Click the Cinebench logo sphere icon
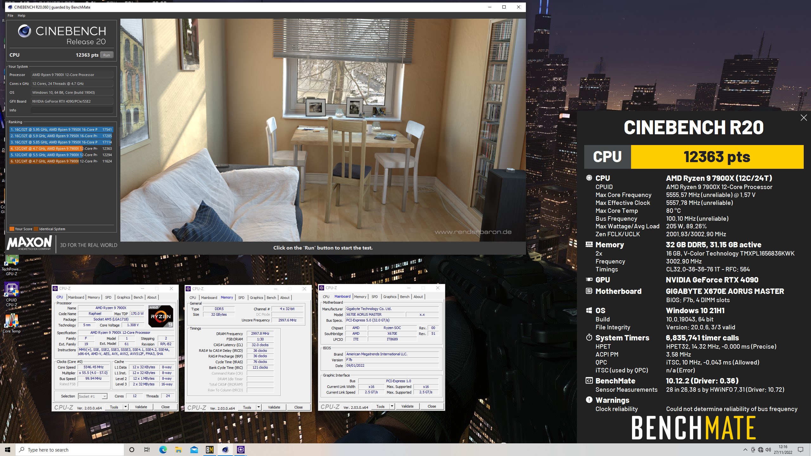811x456 pixels. [24, 31]
